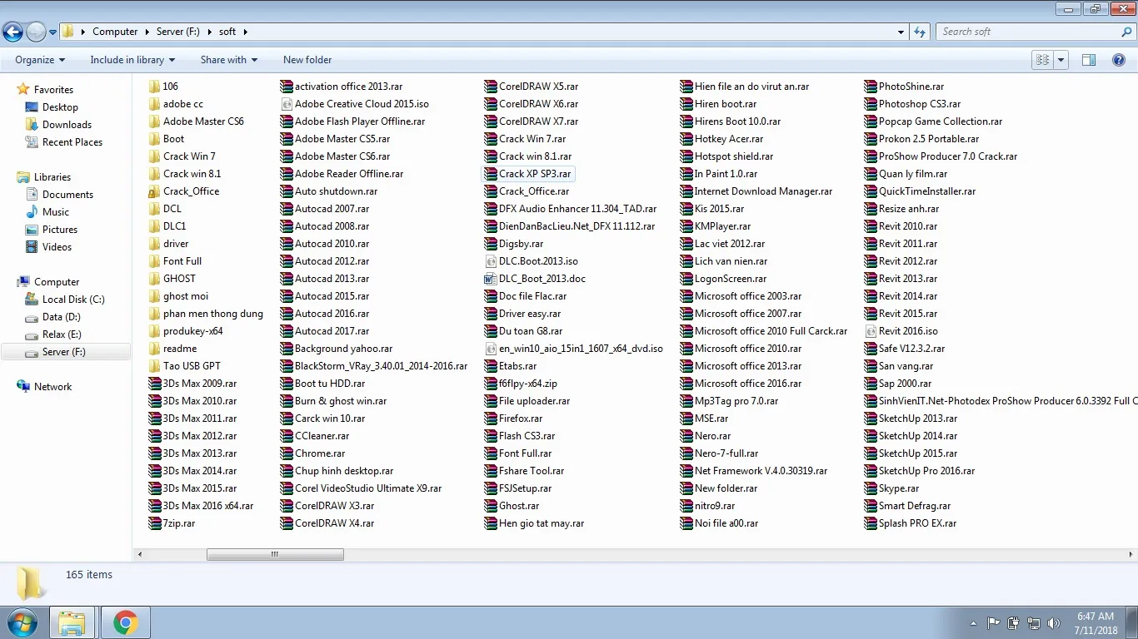This screenshot has height=639, width=1138.
Task: Select en_win10_aio_15in1_1607_x64_dvd.iso file icon
Action: coord(491,349)
